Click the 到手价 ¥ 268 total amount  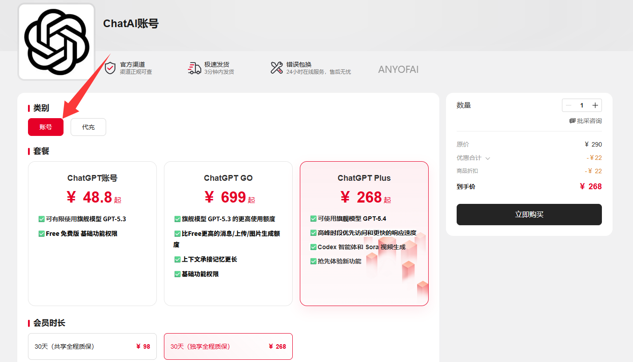tap(591, 187)
